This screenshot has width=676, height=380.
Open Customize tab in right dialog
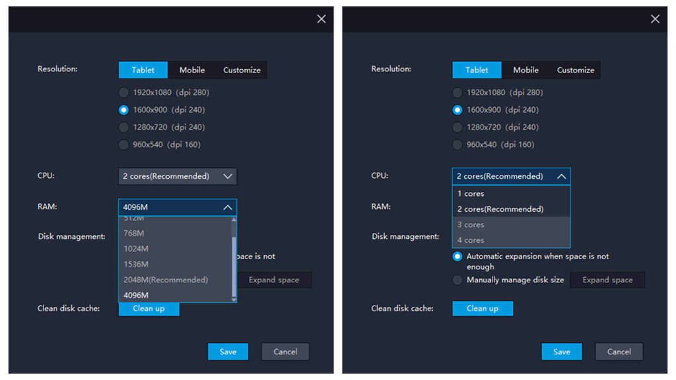575,70
